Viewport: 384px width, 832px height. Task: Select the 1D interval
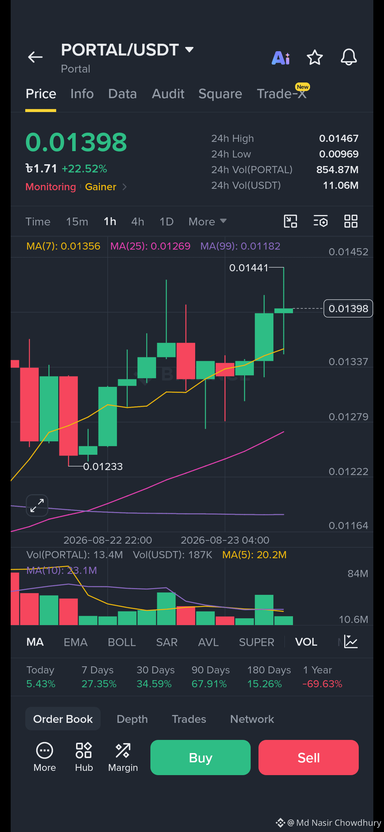pos(167,222)
